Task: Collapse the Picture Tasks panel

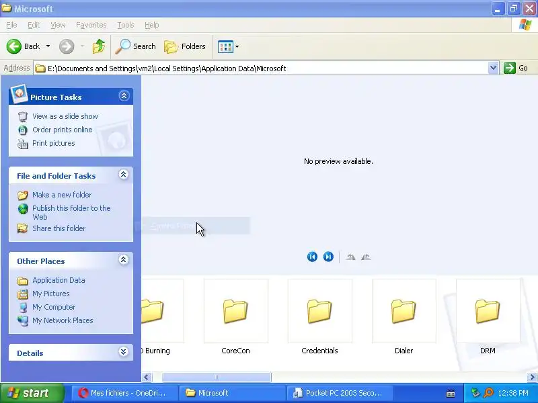Action: (124, 95)
